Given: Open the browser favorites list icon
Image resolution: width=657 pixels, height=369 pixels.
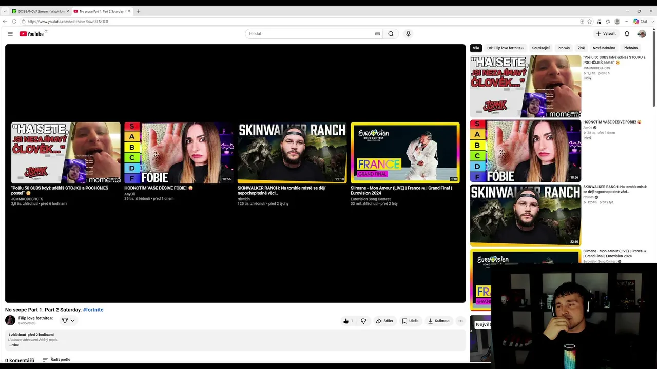Looking at the screenshot, I should click(608, 22).
